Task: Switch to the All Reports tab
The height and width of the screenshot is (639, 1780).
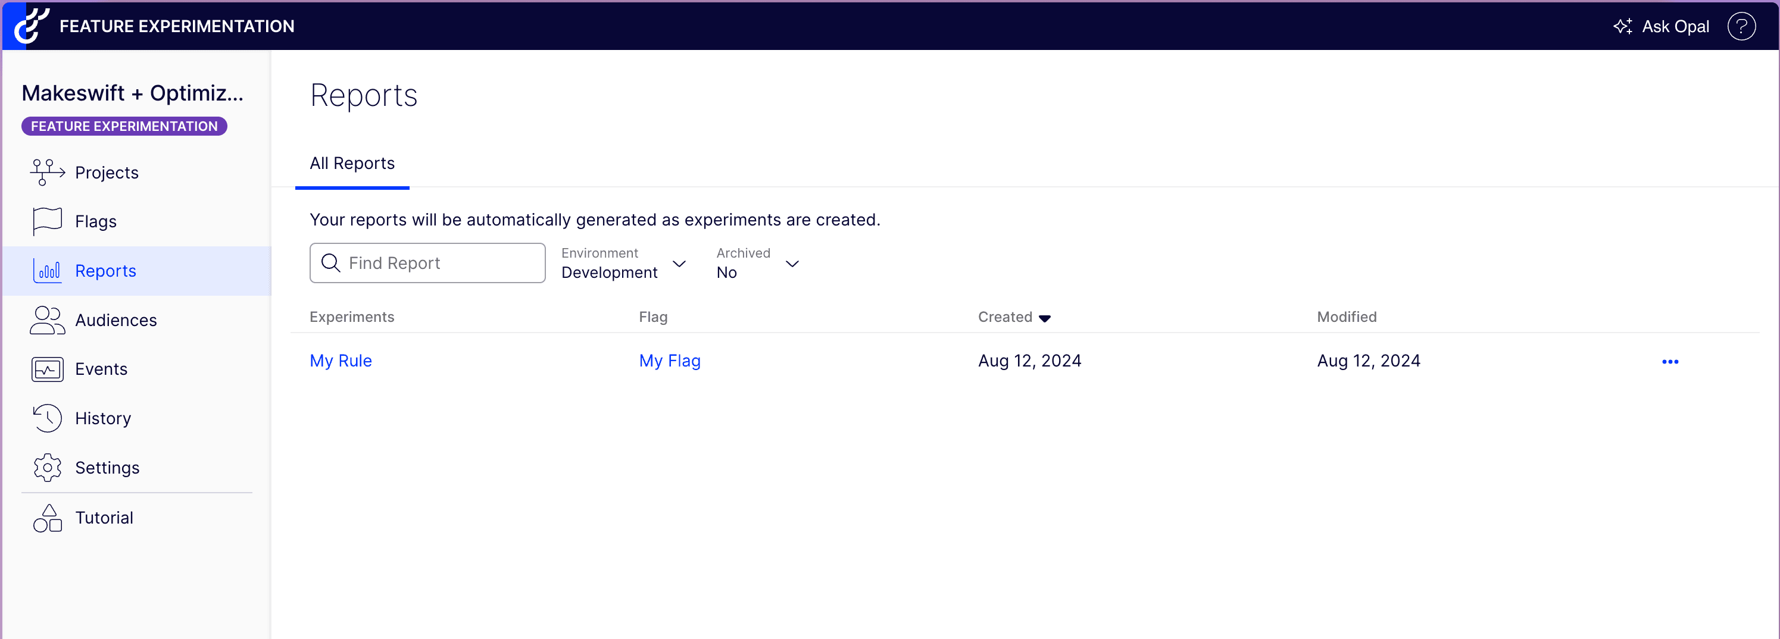Action: [352, 164]
